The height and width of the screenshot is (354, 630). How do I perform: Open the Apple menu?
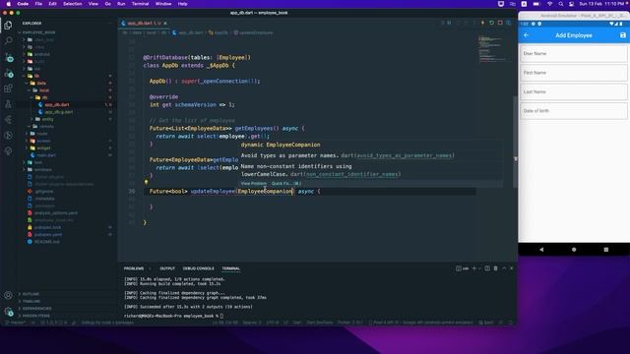coord(9,4)
